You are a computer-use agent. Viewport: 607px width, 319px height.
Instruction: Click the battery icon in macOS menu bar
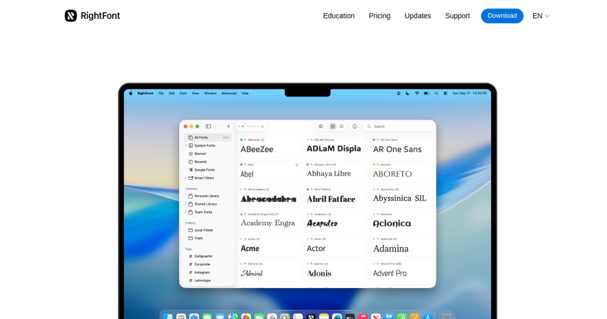[x=427, y=94]
